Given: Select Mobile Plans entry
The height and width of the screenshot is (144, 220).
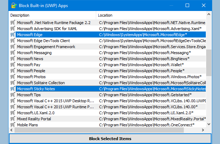Looking at the screenshot, I should [27, 125].
